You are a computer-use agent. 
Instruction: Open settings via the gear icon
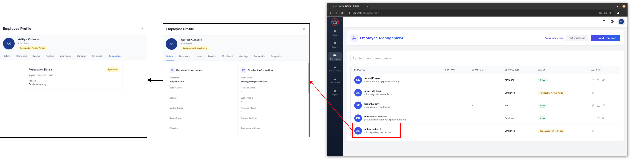612,22
